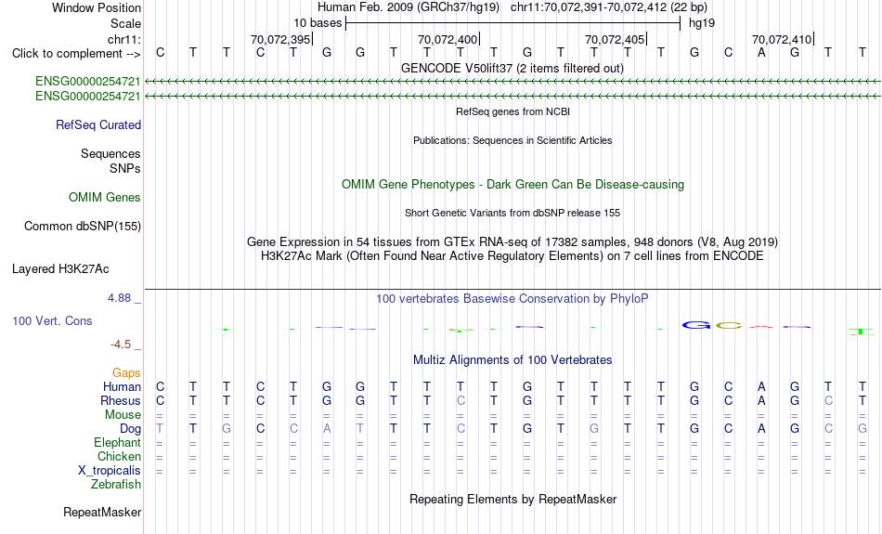Click position marker 70,072,405

tap(616, 39)
